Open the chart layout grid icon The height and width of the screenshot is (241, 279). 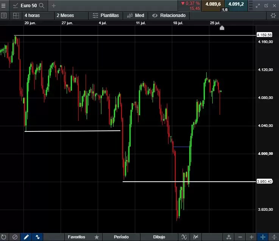[x=16, y=15]
